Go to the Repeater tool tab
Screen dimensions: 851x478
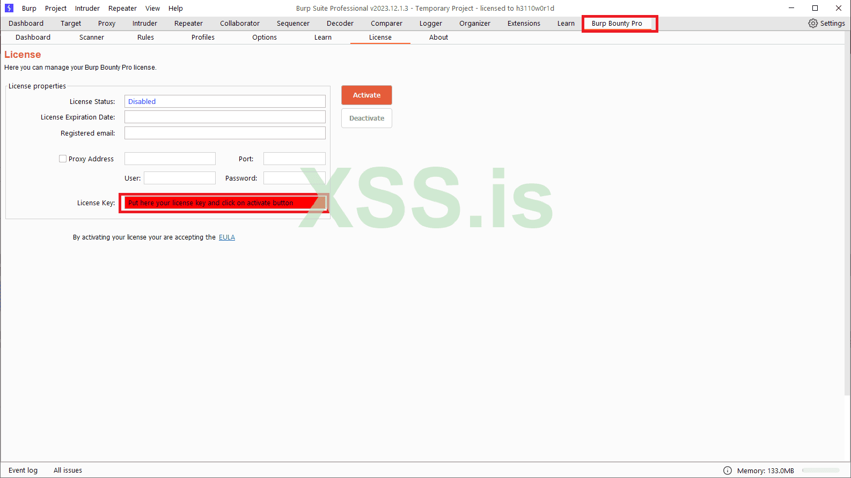(188, 23)
